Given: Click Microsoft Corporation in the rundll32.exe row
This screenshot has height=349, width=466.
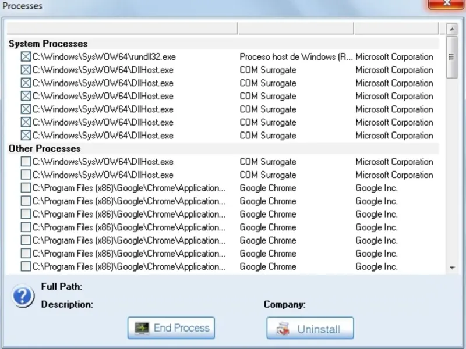Looking at the screenshot, I should pyautogui.click(x=394, y=56).
